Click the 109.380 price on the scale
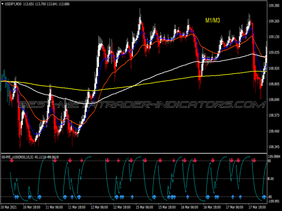Image resolution: width=282 pixels, height=211 pixels. 274,6
